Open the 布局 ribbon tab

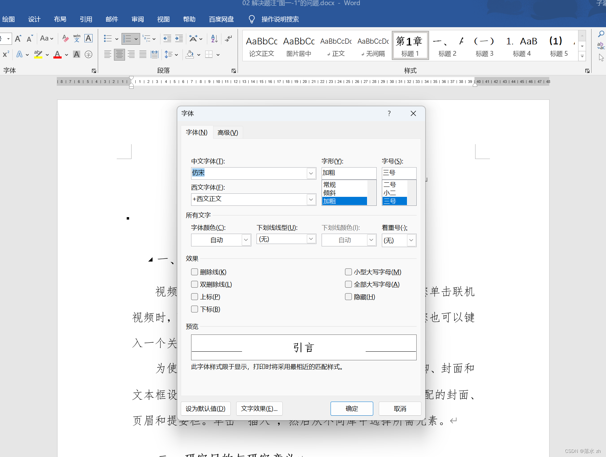point(60,19)
